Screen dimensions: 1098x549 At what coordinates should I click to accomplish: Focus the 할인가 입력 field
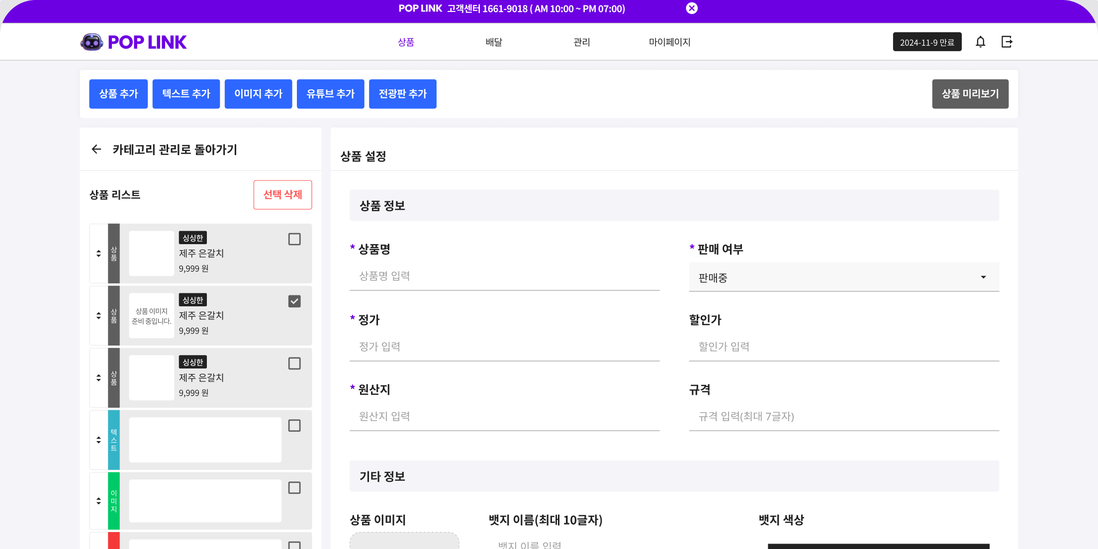pyautogui.click(x=844, y=347)
